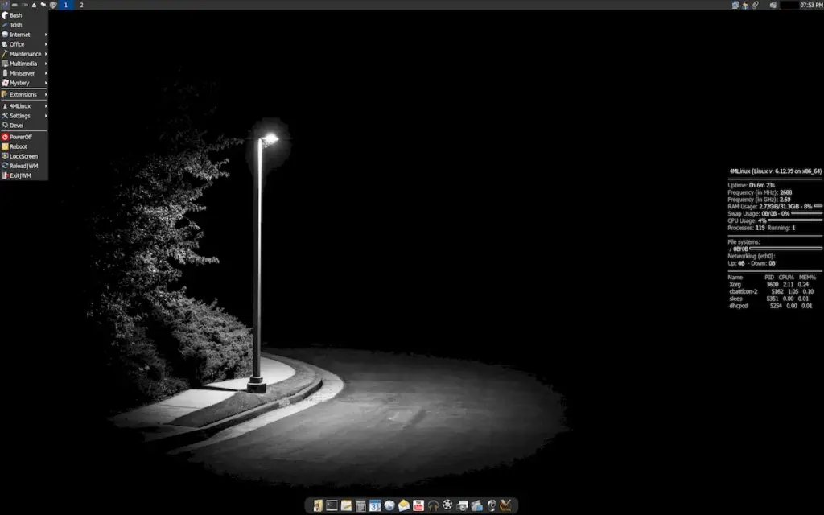824x515 pixels.
Task: Open the notepad text editor dock icon
Action: pyautogui.click(x=346, y=505)
